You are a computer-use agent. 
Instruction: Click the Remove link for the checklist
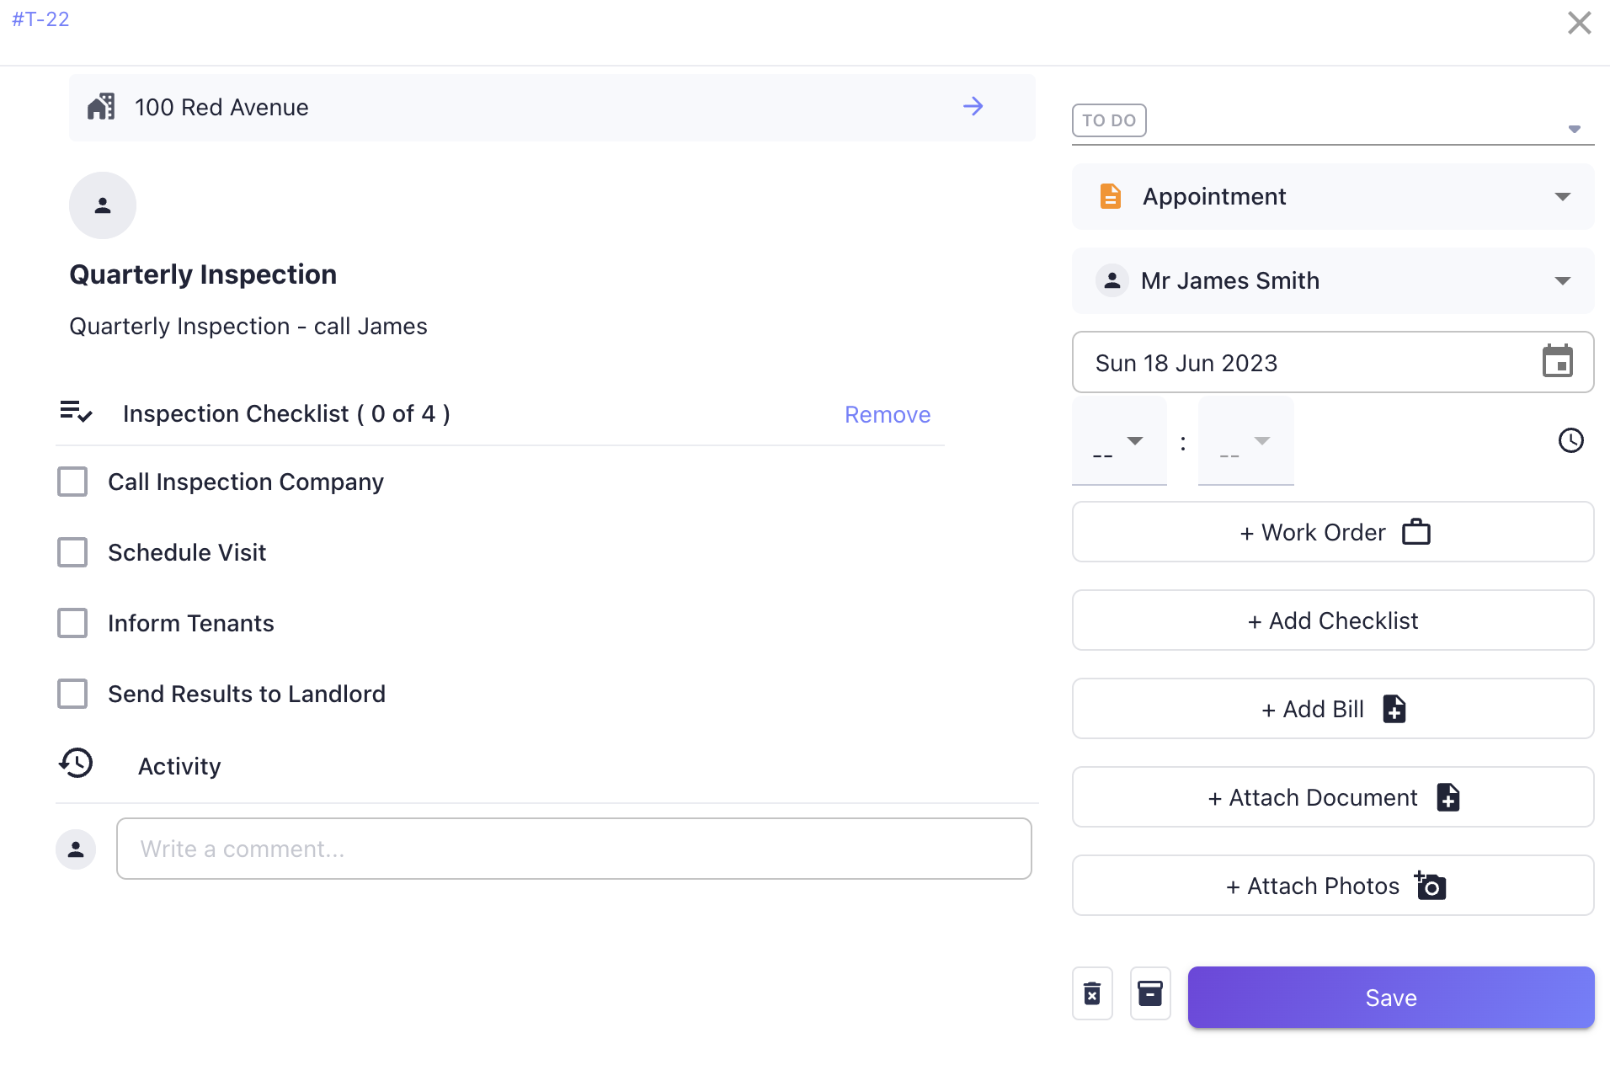888,414
